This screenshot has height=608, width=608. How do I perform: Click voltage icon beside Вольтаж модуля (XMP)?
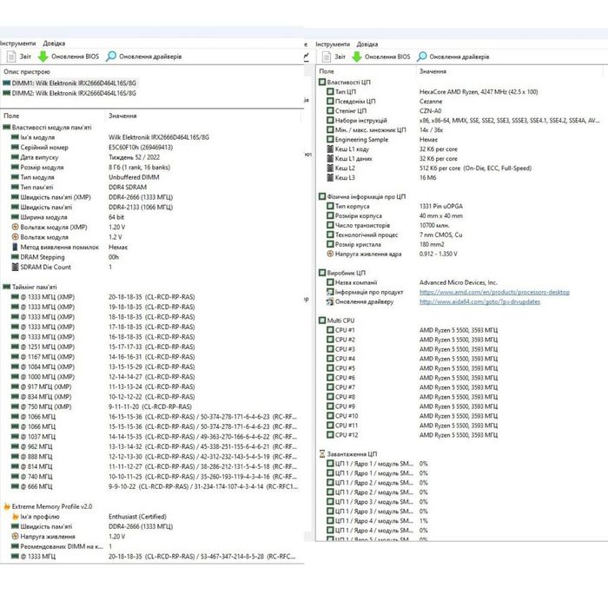15,227
